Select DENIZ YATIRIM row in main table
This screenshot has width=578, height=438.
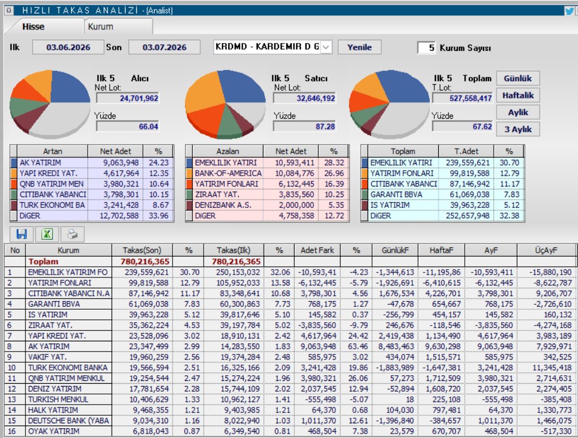290,389
